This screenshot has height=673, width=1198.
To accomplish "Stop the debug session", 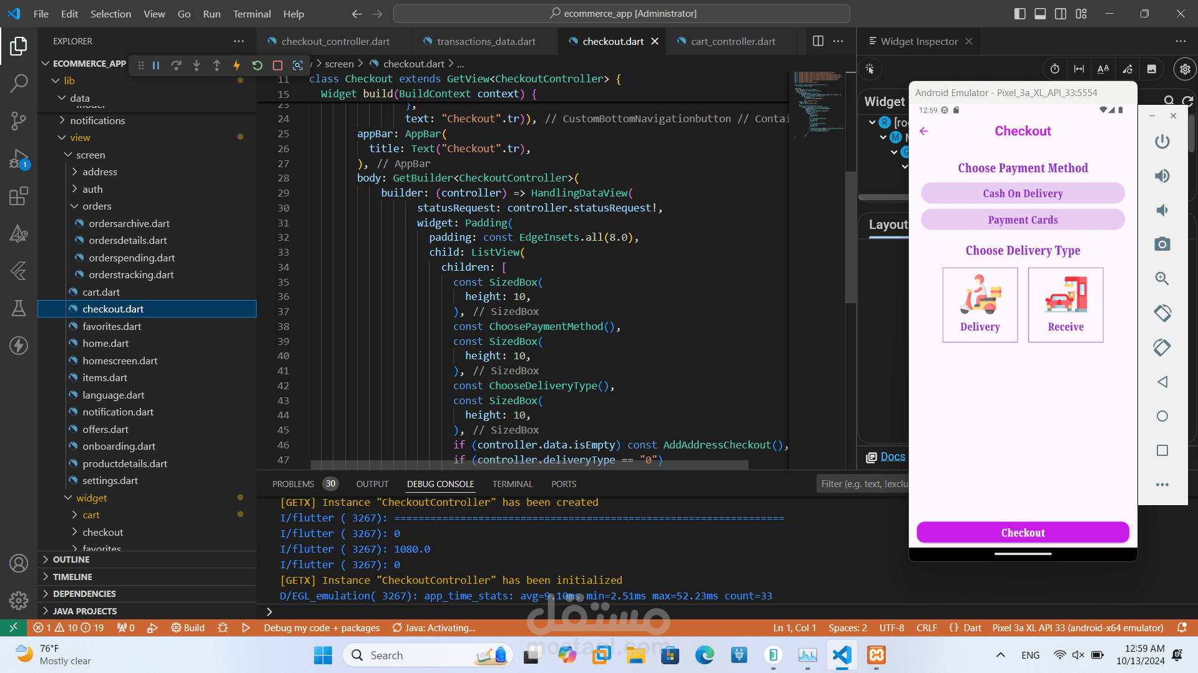I will [x=278, y=65].
